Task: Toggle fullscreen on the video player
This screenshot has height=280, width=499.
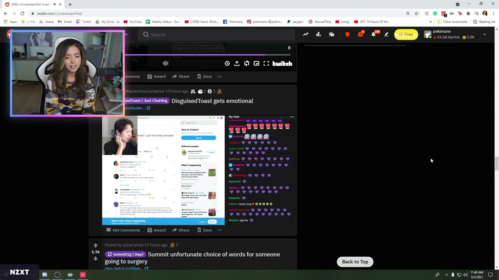Action: (266, 63)
